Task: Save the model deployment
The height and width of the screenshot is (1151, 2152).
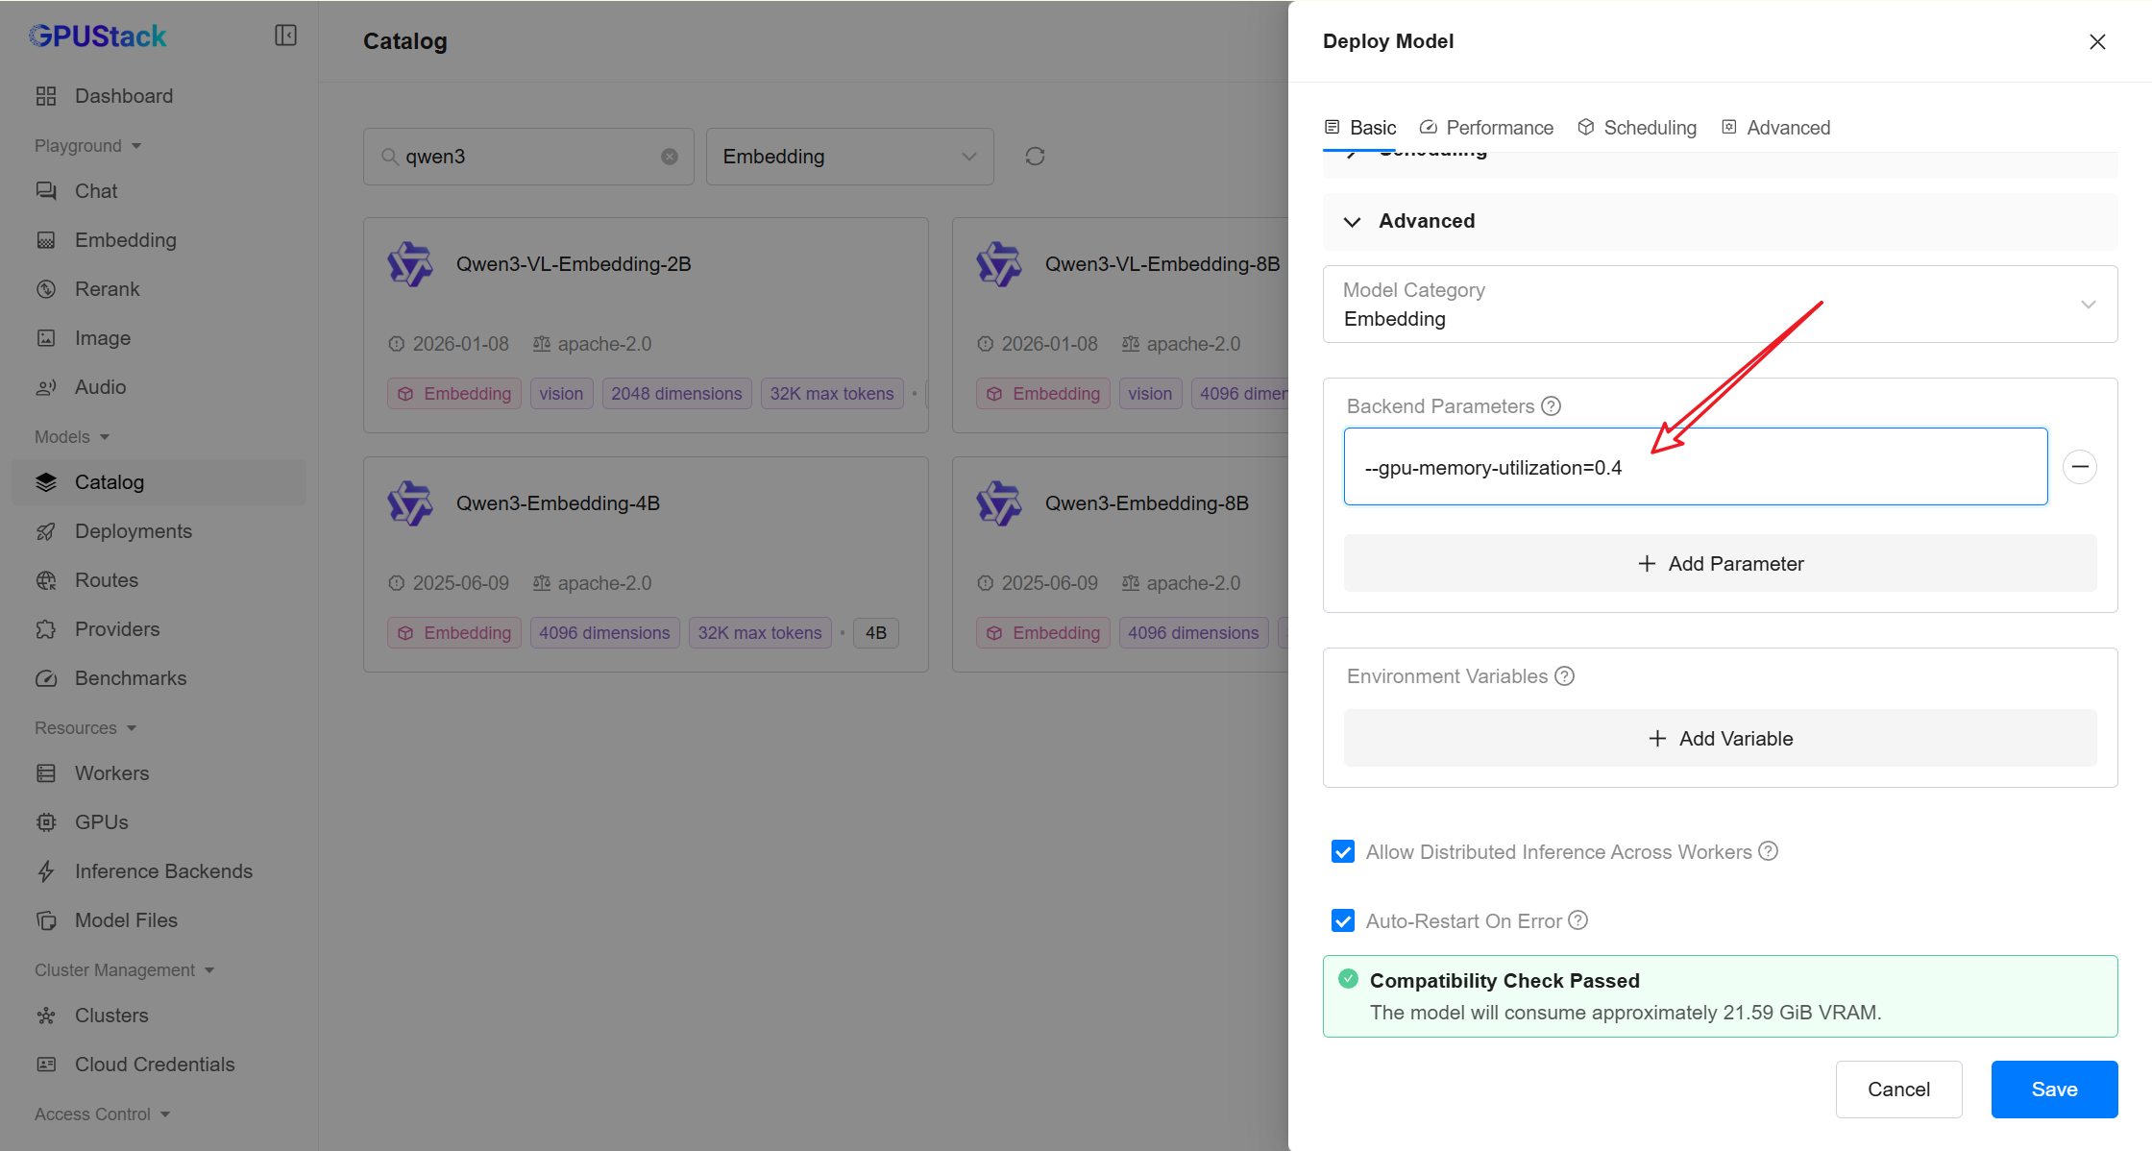Action: 2053,1090
